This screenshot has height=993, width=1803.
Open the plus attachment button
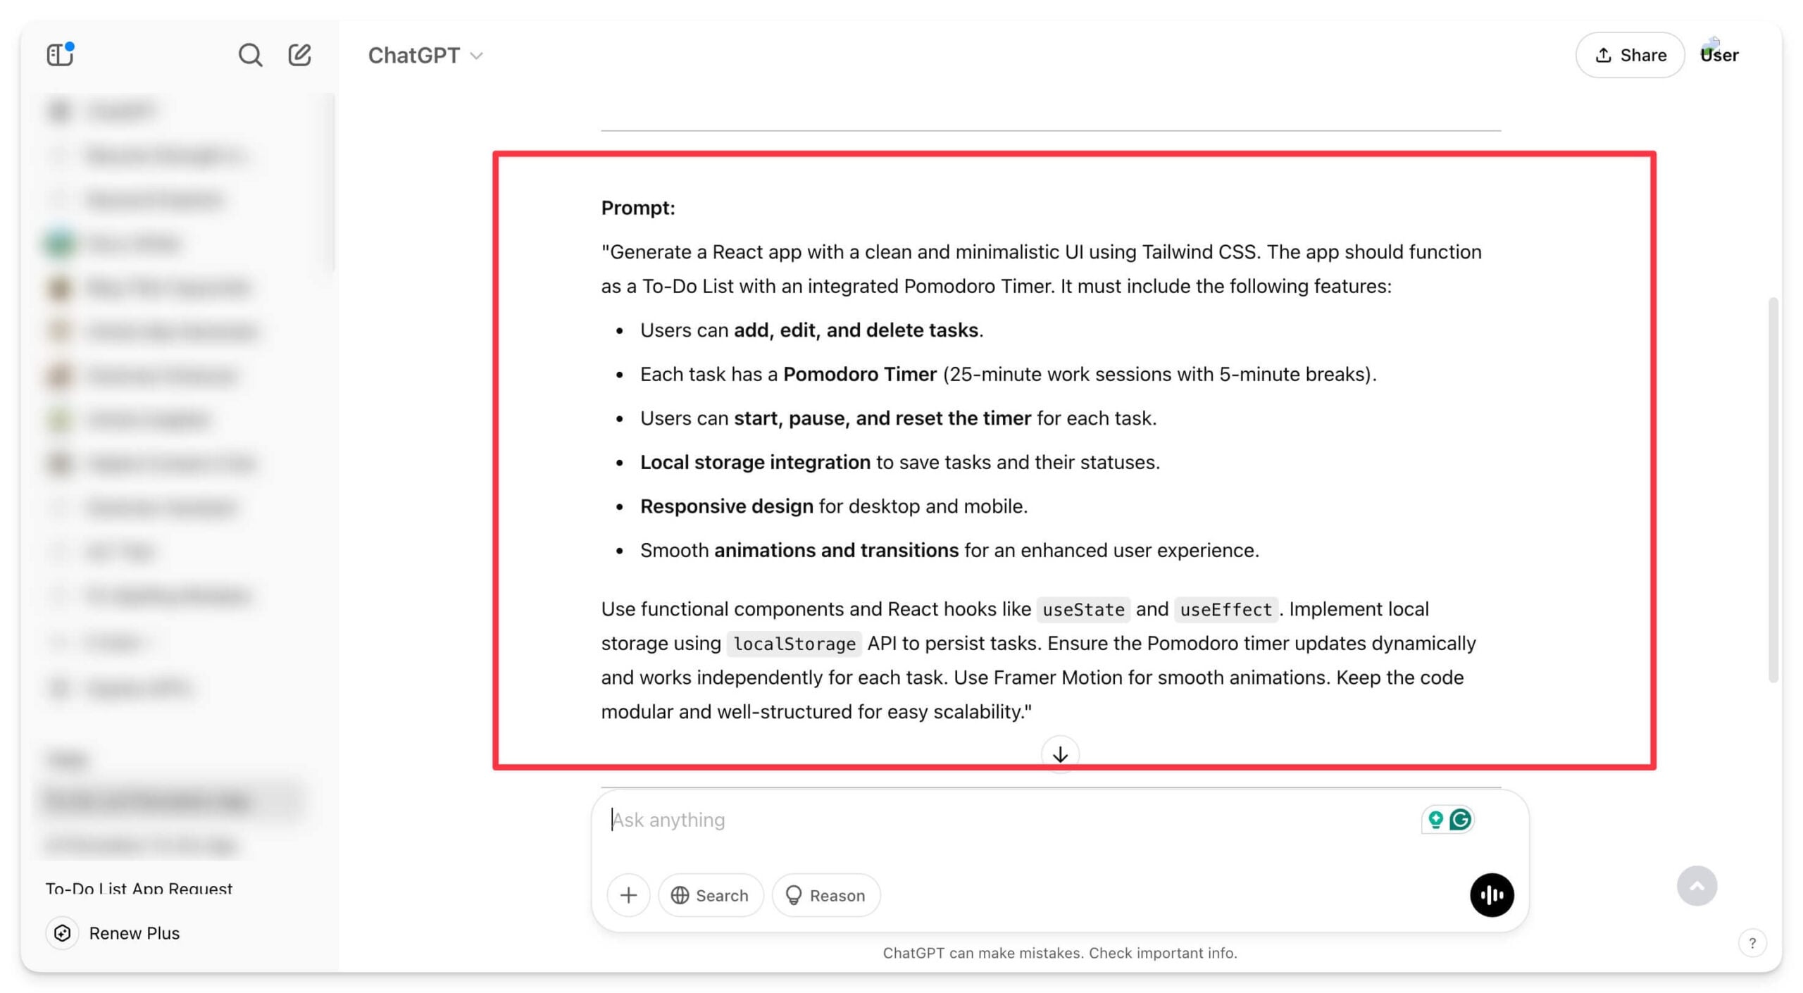coord(628,895)
